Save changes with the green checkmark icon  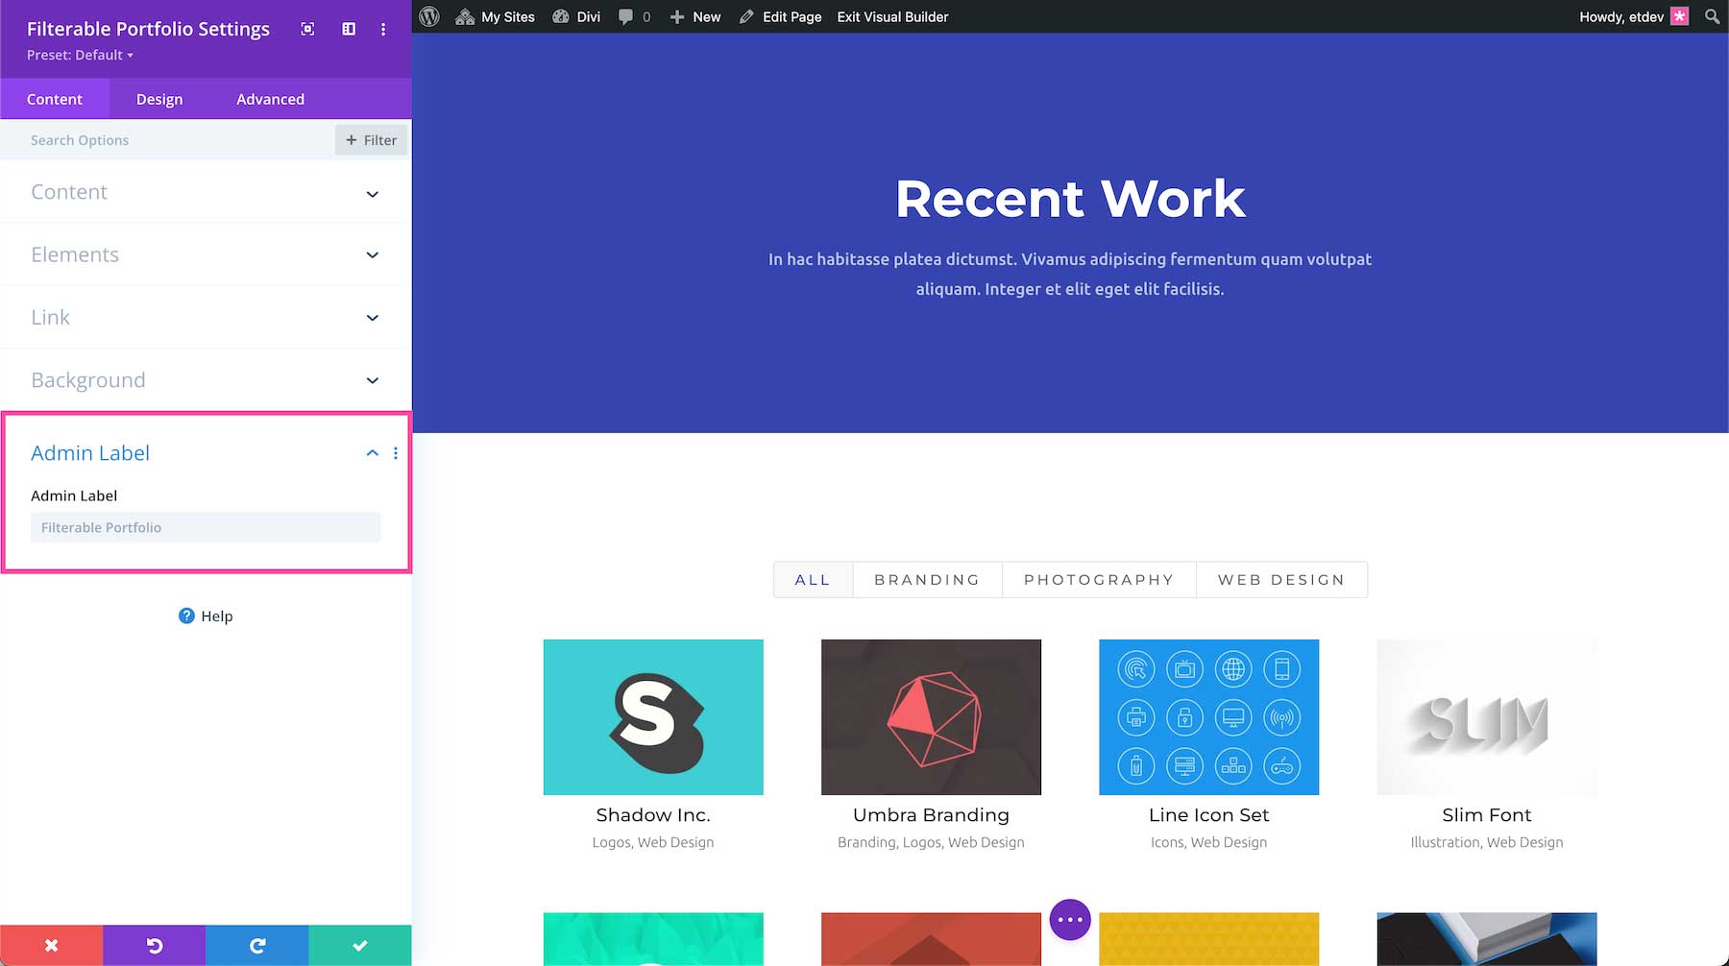tap(358, 945)
